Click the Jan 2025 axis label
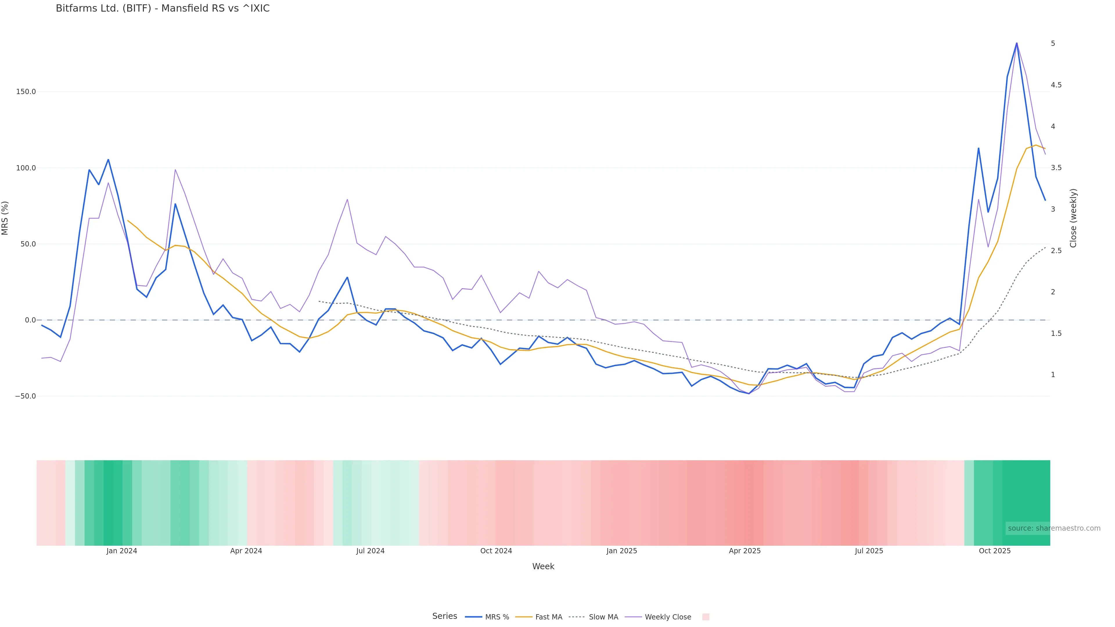 coord(622,551)
